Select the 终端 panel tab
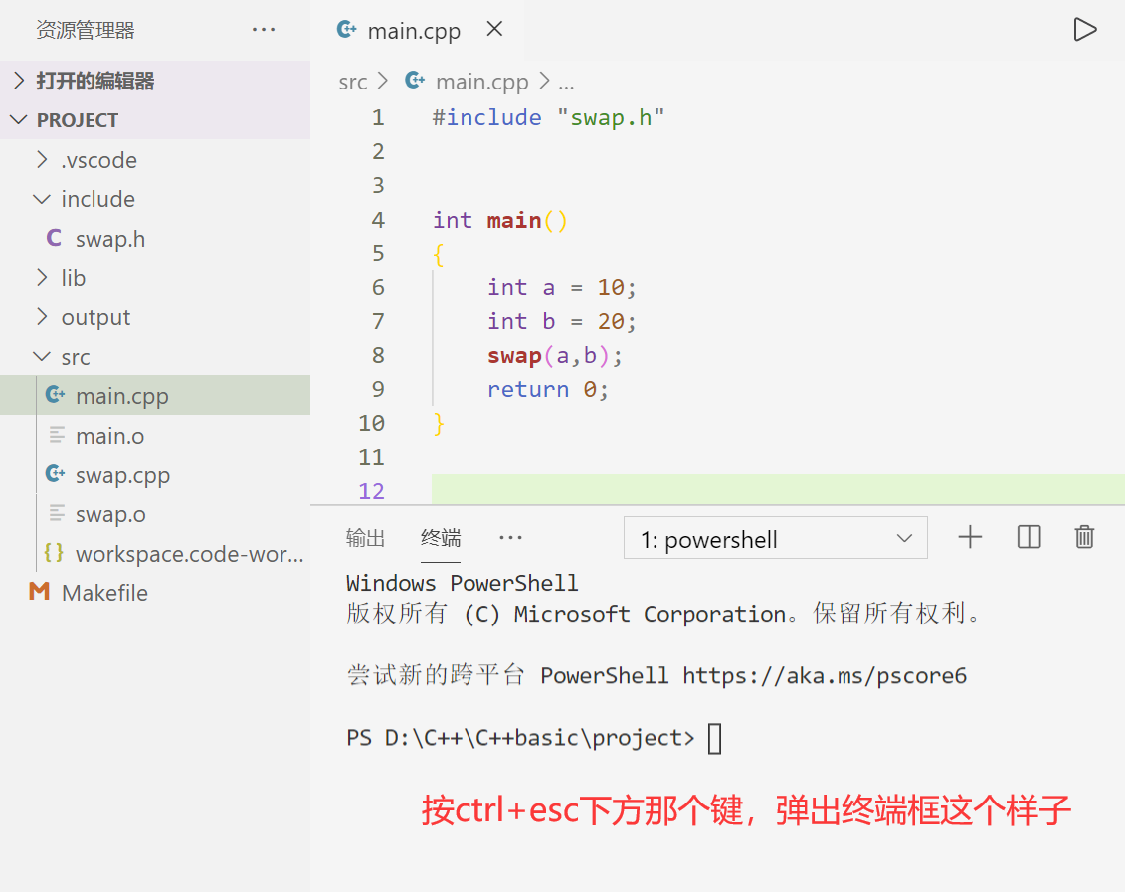Image resolution: width=1125 pixels, height=892 pixels. tap(441, 537)
